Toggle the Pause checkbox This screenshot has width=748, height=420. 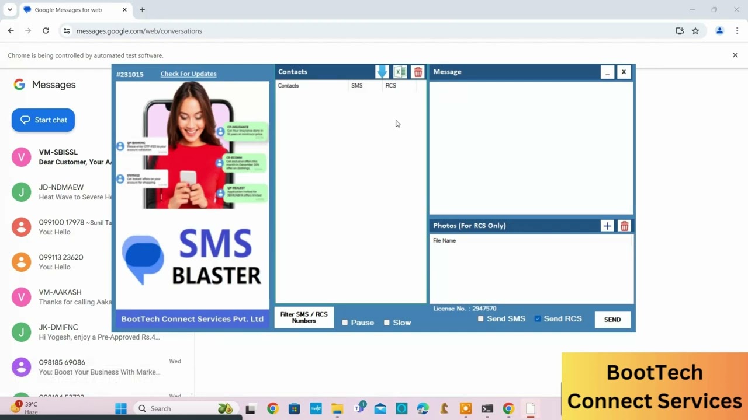click(x=345, y=323)
